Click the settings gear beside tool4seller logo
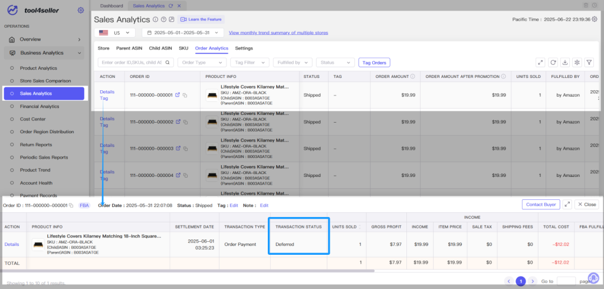The width and height of the screenshot is (604, 289). click(x=80, y=10)
